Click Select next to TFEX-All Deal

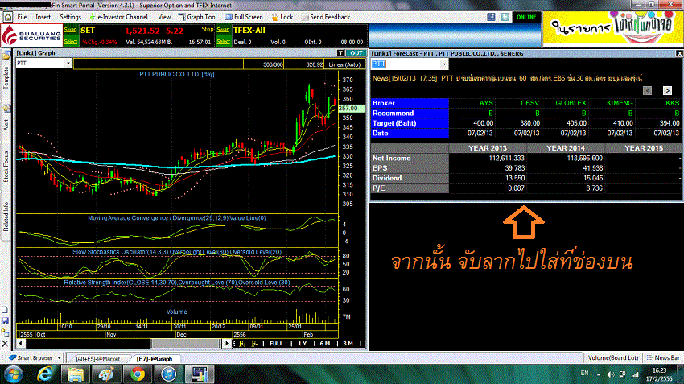(x=223, y=41)
